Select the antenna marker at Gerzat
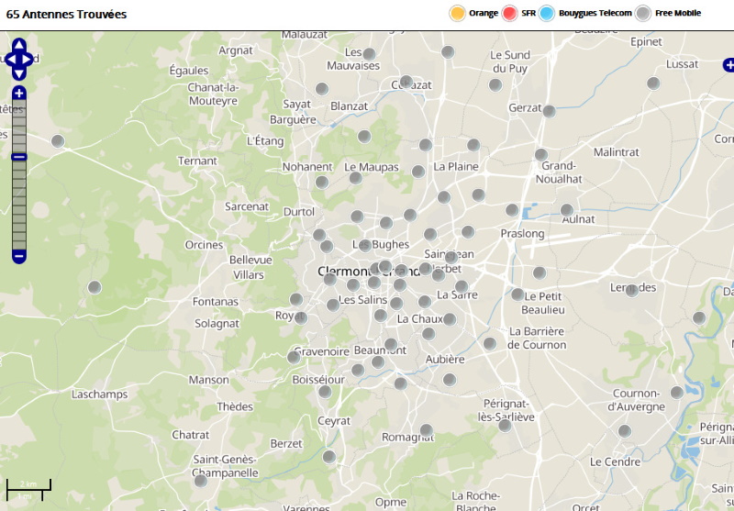The height and width of the screenshot is (511, 734). tap(549, 111)
